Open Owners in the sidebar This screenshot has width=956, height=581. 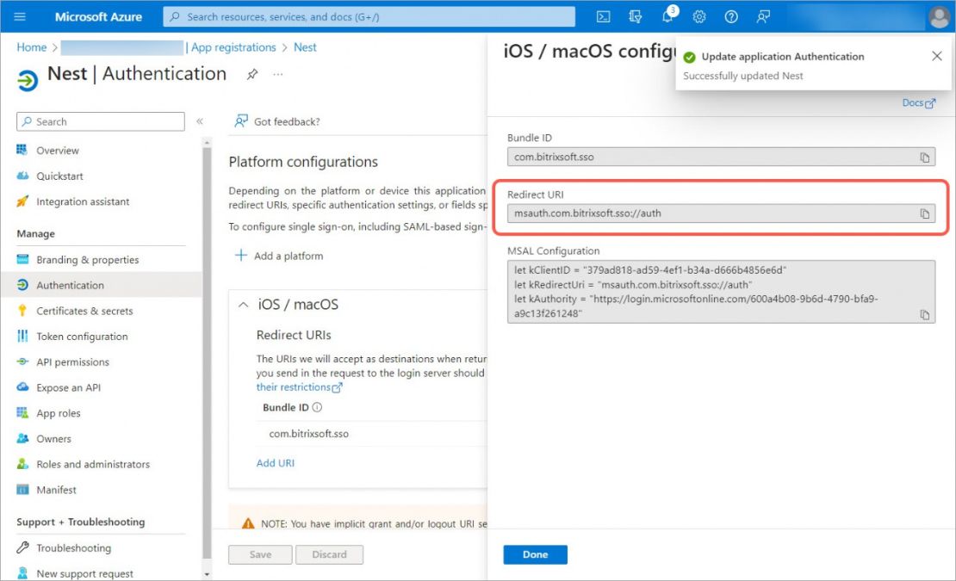(53, 439)
